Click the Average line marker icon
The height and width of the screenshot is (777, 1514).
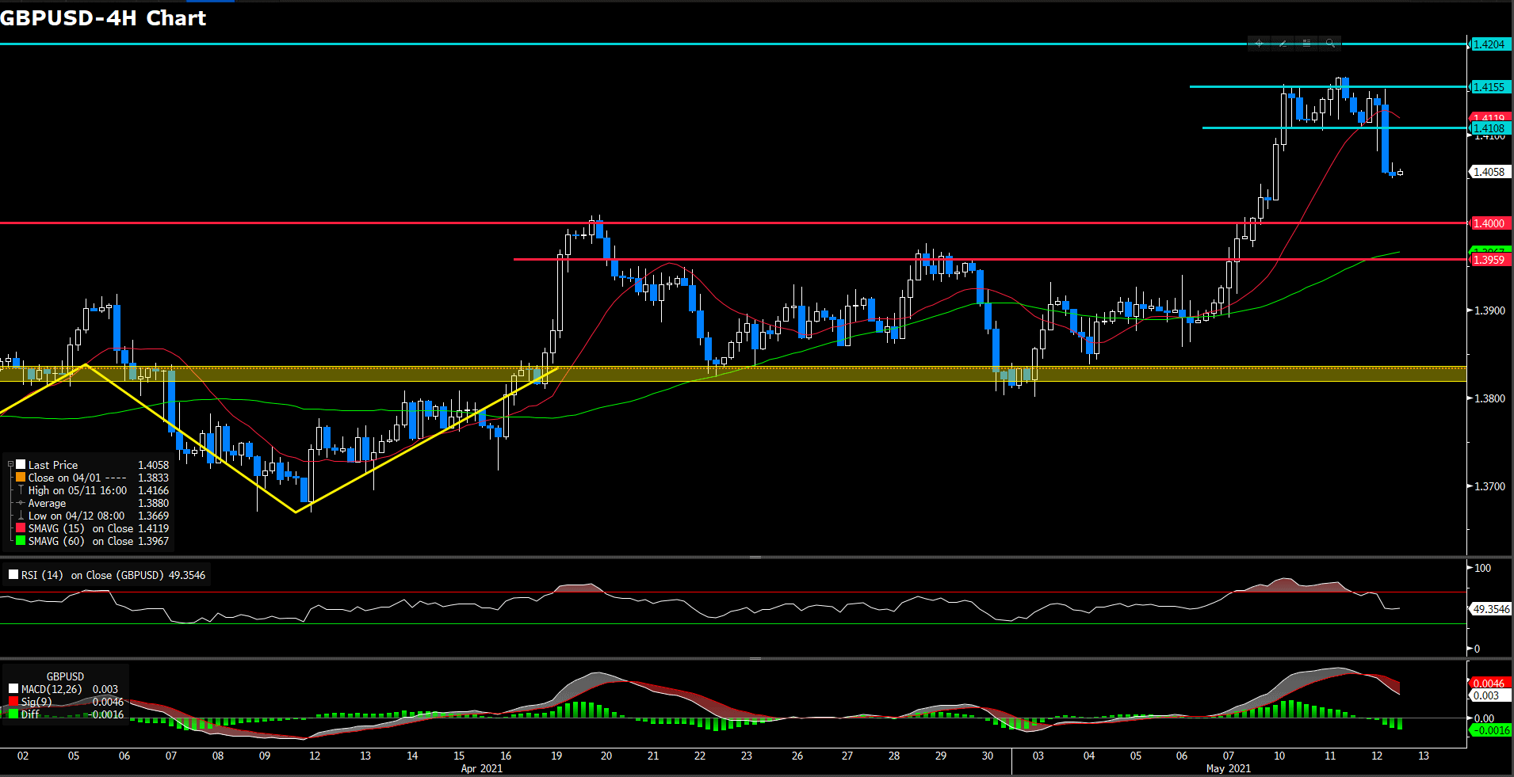[x=21, y=503]
